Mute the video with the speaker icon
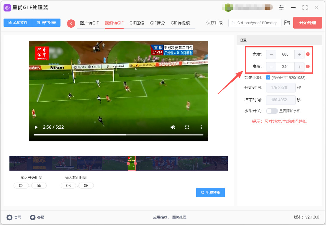 (x=173, y=127)
